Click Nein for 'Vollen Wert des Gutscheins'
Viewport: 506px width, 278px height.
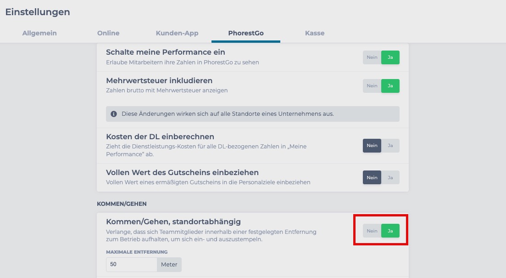click(x=372, y=177)
